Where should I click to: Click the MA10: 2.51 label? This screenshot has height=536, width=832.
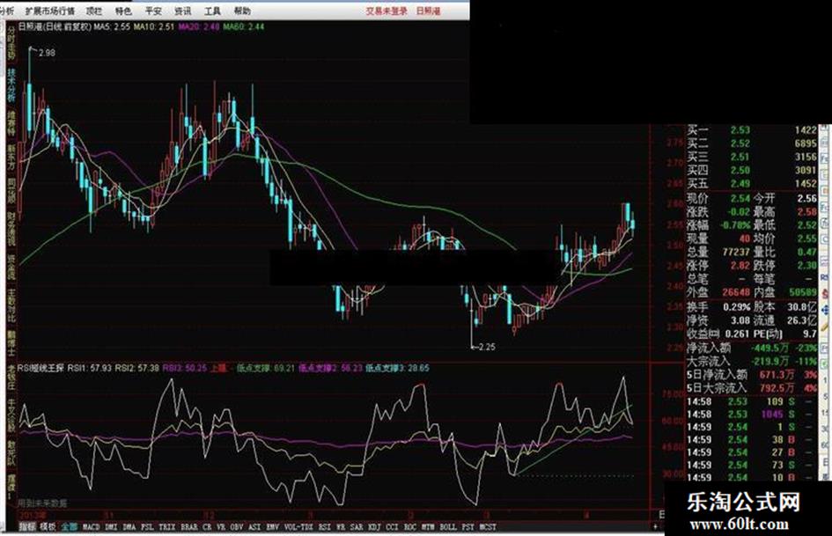click(x=154, y=26)
